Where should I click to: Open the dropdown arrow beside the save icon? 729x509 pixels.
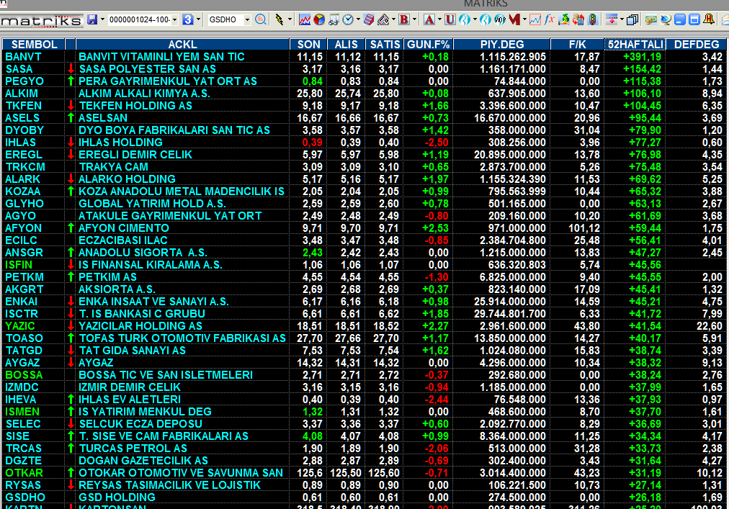coord(102,19)
